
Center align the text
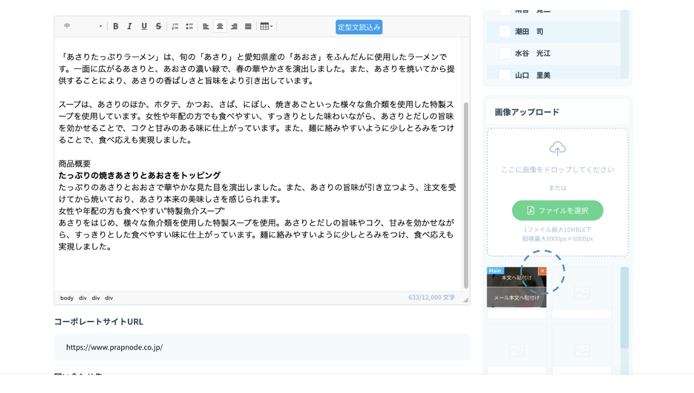220,26
